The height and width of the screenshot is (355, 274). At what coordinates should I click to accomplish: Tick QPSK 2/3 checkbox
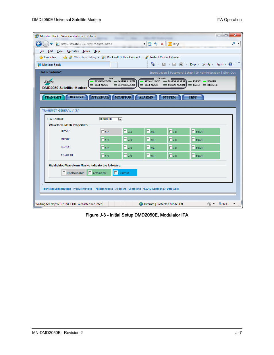(x=125, y=139)
